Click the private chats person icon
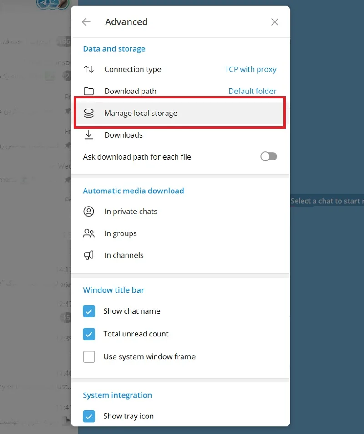This screenshot has height=434, width=364. (x=89, y=212)
